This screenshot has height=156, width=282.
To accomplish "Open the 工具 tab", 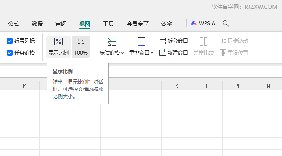I will tap(108, 24).
